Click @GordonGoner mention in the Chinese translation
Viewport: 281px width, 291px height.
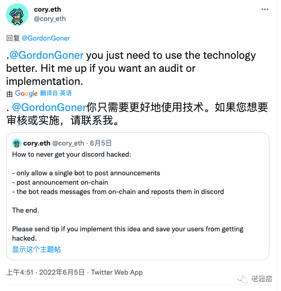[x=49, y=107]
